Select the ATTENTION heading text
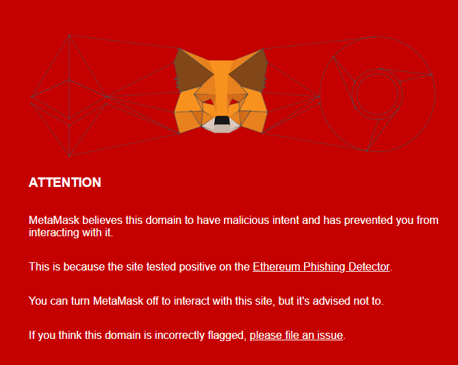The height and width of the screenshot is (365, 458). pyautogui.click(x=65, y=182)
